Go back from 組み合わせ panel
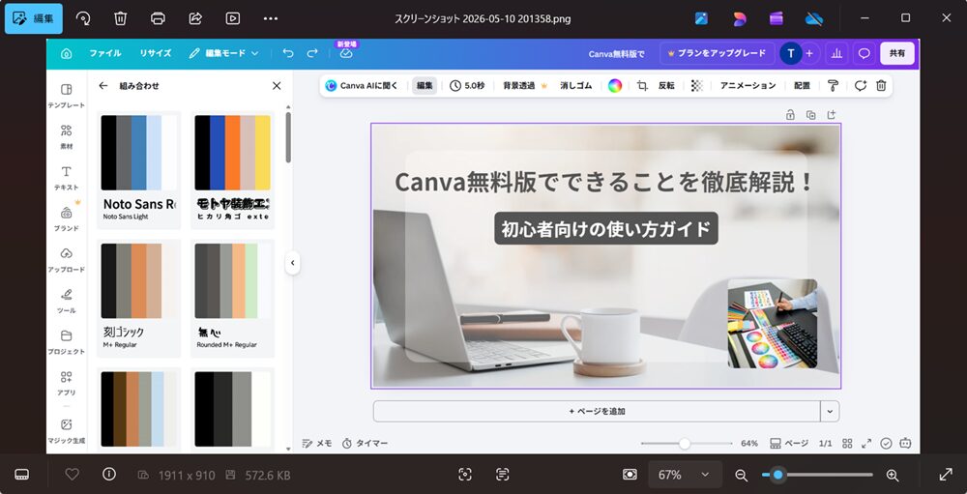 click(x=103, y=86)
